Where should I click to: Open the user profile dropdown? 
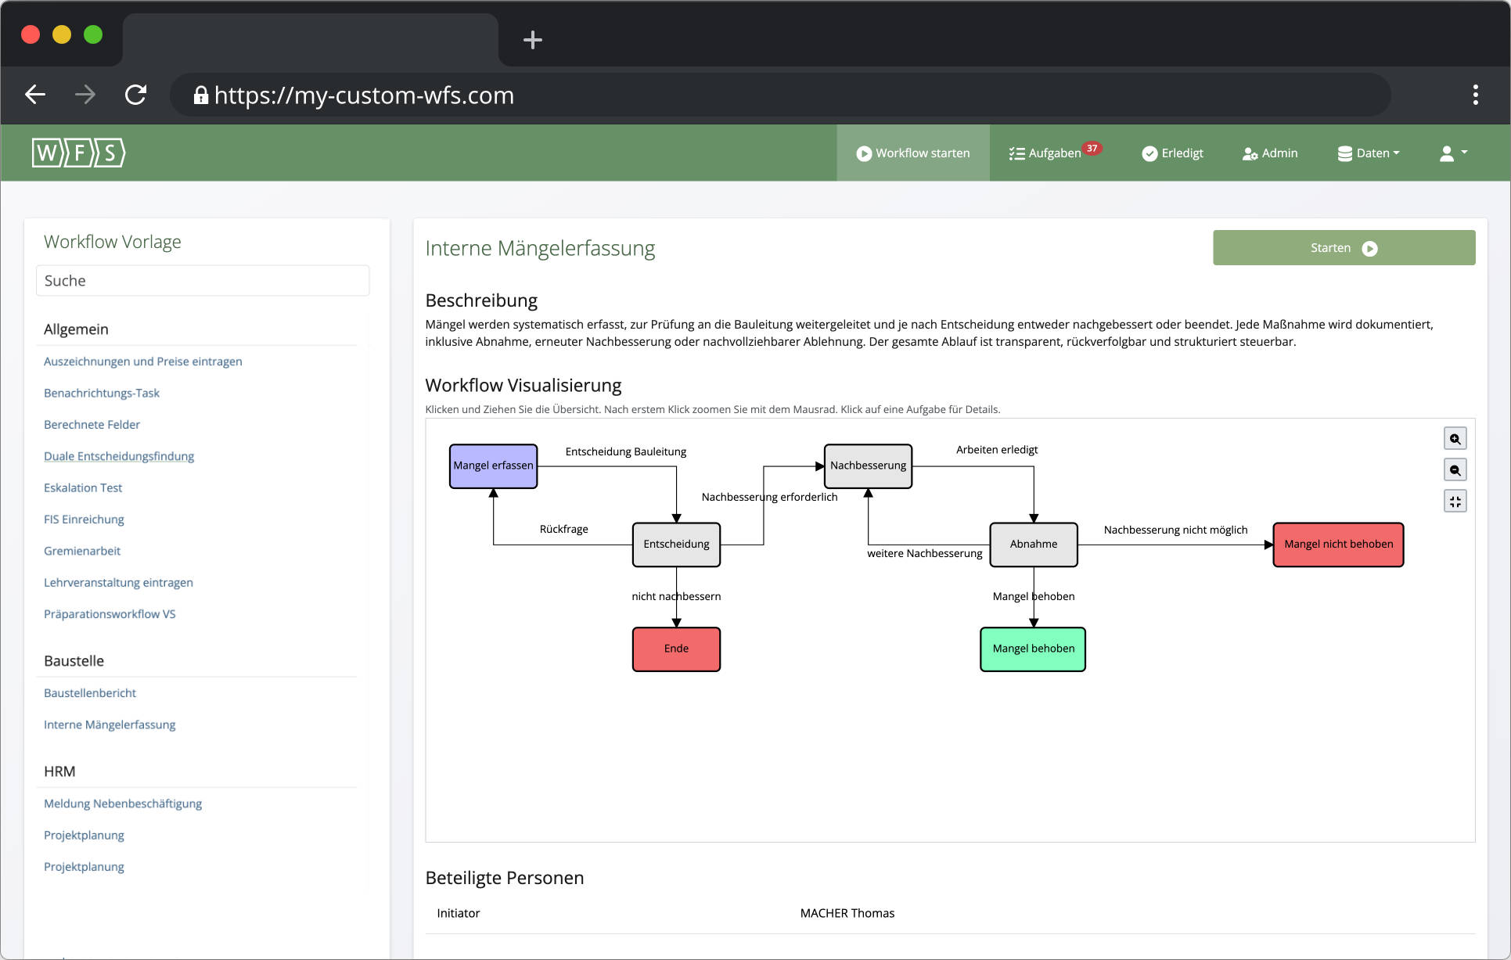[x=1453, y=153]
